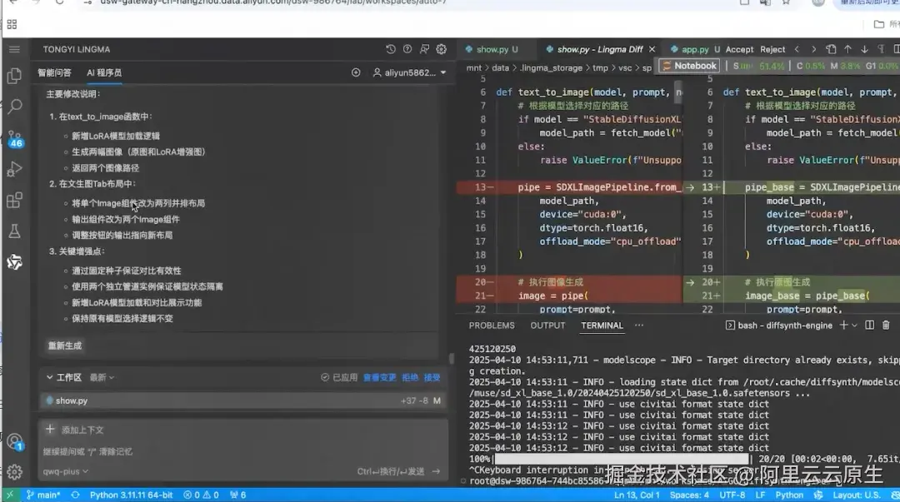
Task: Open remote window indicator in status bar
Action: (x=10, y=495)
